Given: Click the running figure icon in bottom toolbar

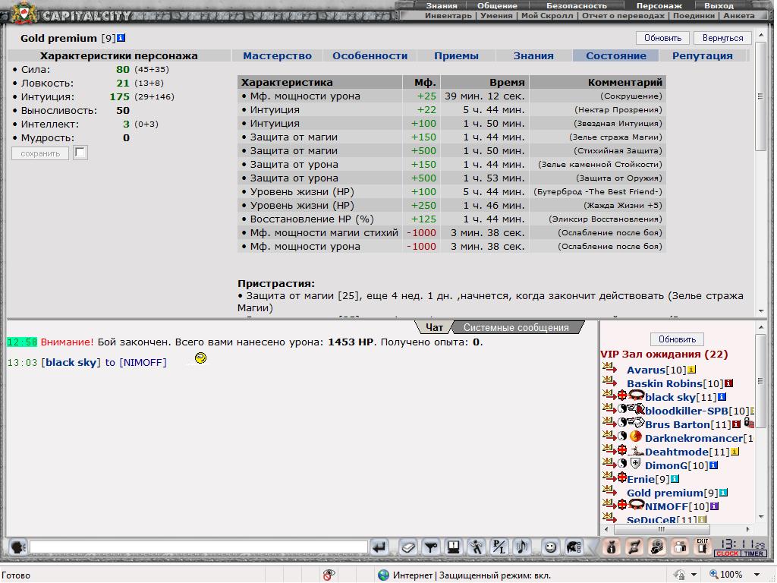Looking at the screenshot, I should pos(477,547).
